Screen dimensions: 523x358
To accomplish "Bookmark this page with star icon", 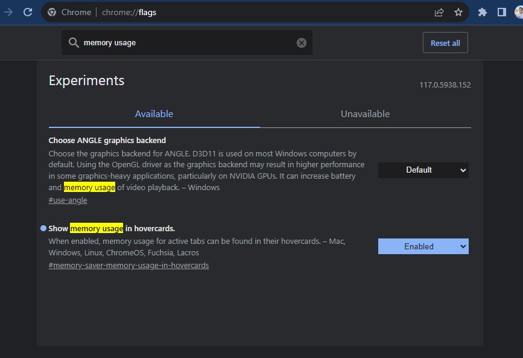I will [458, 12].
